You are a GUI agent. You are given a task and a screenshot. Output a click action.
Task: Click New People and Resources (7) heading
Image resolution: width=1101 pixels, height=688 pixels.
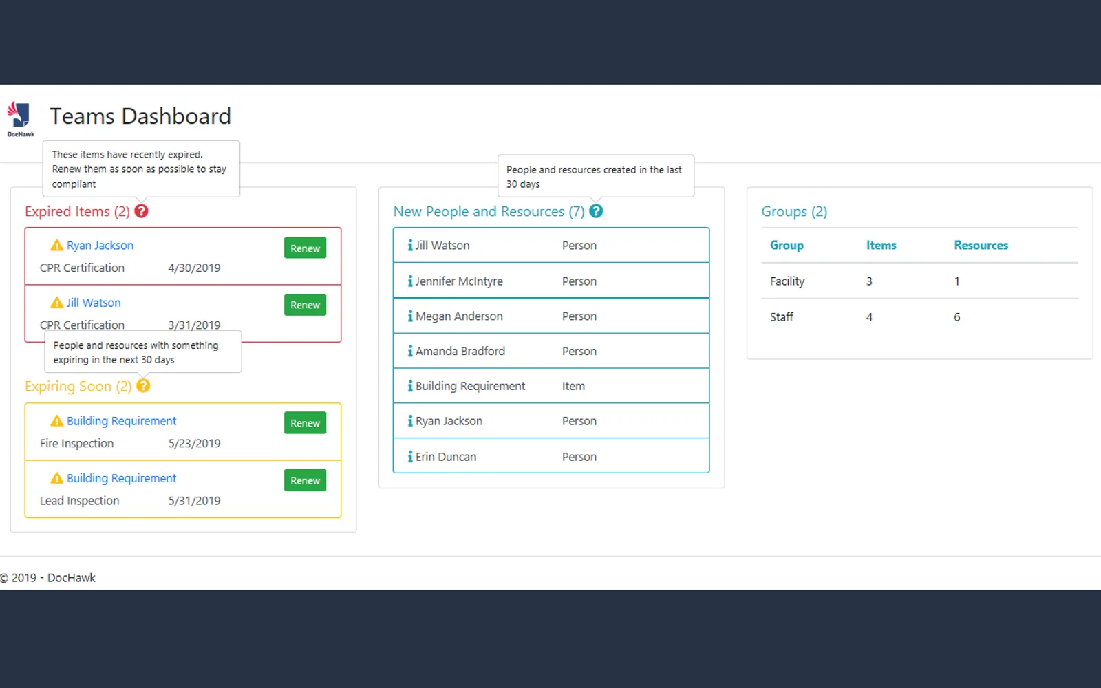(489, 211)
